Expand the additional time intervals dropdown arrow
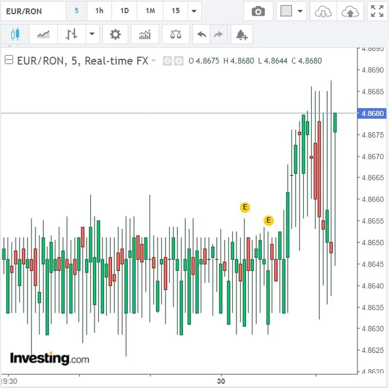The height and width of the screenshot is (388, 389). 194,11
